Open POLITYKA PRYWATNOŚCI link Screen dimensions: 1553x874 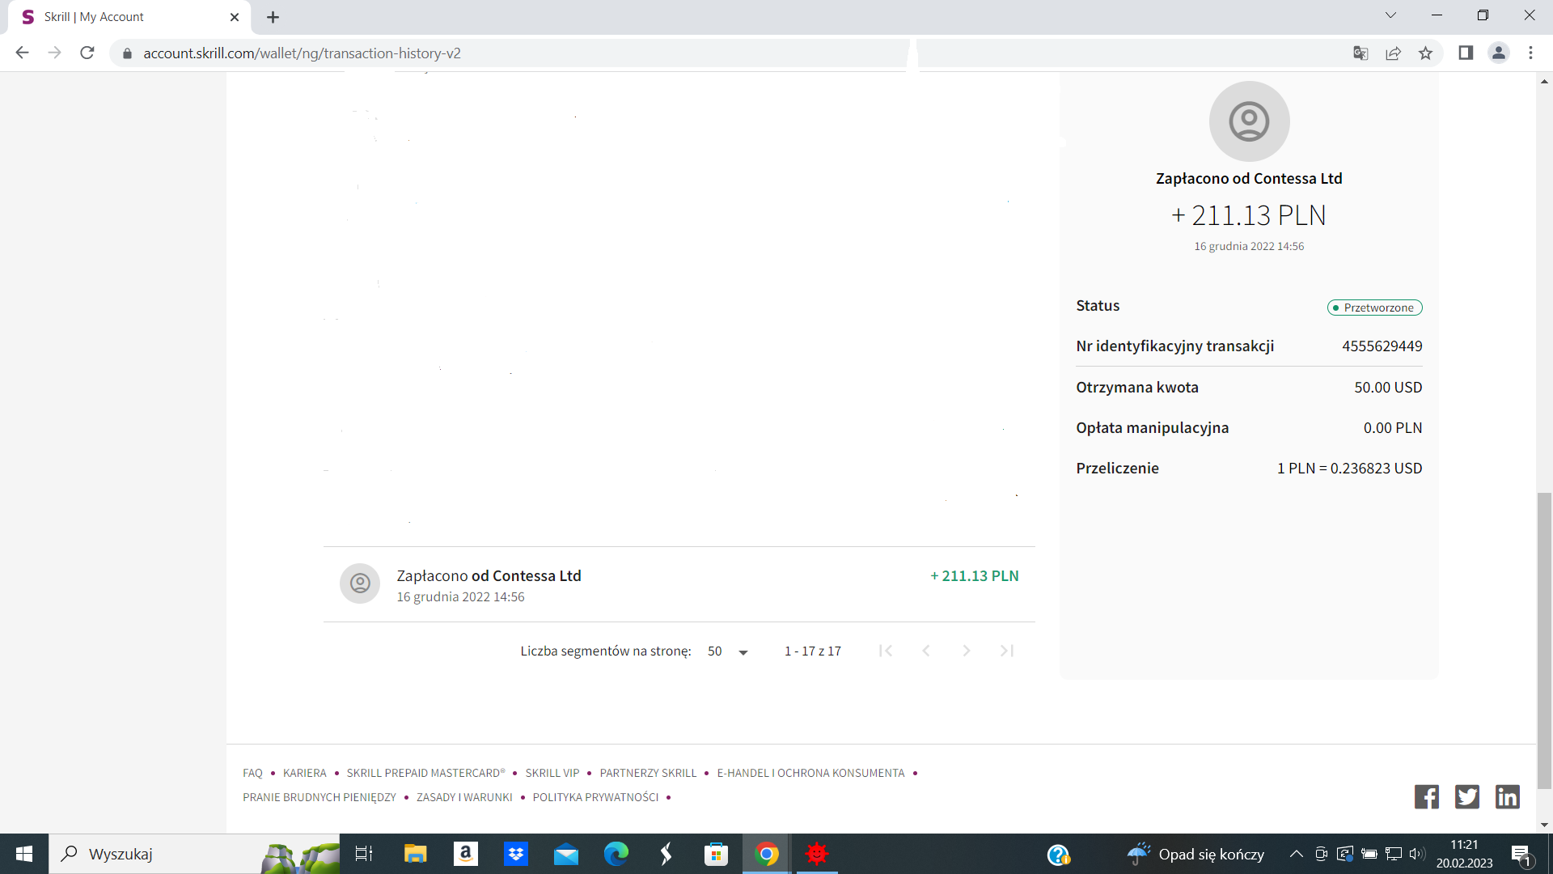[595, 797]
